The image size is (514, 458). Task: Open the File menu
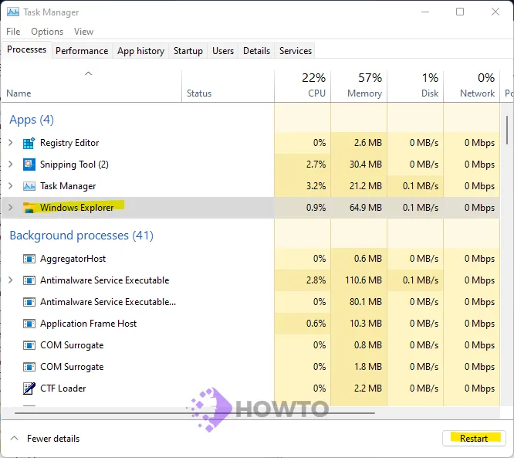13,32
